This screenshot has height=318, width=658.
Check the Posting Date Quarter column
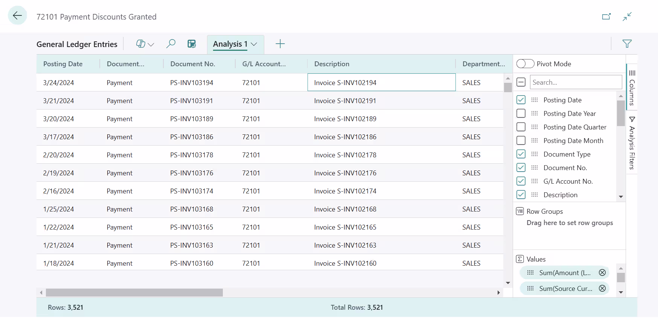click(x=521, y=127)
